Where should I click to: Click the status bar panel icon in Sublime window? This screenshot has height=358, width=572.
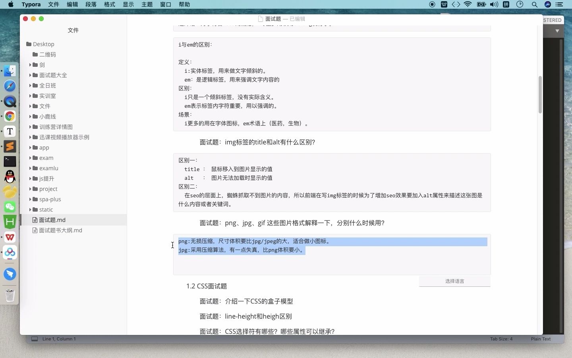tap(35, 339)
